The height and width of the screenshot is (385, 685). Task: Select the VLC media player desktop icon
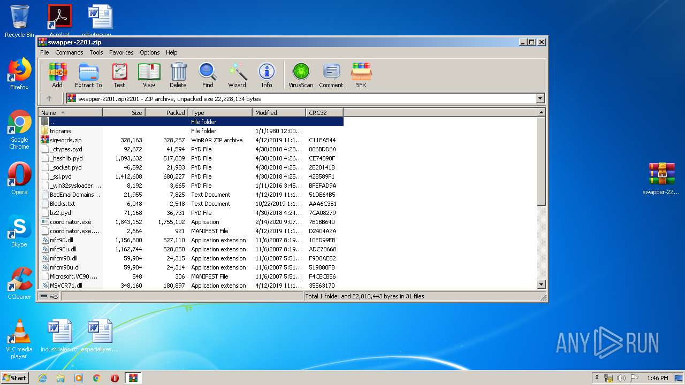pyautogui.click(x=19, y=339)
